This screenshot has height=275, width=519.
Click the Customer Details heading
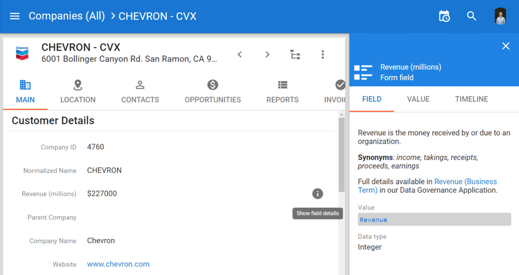53,121
